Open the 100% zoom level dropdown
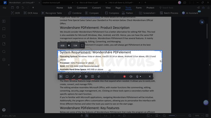This screenshot has height=118, width=211. coord(198,116)
